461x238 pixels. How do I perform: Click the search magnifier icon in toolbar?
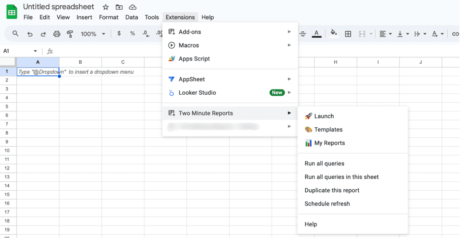coord(15,34)
